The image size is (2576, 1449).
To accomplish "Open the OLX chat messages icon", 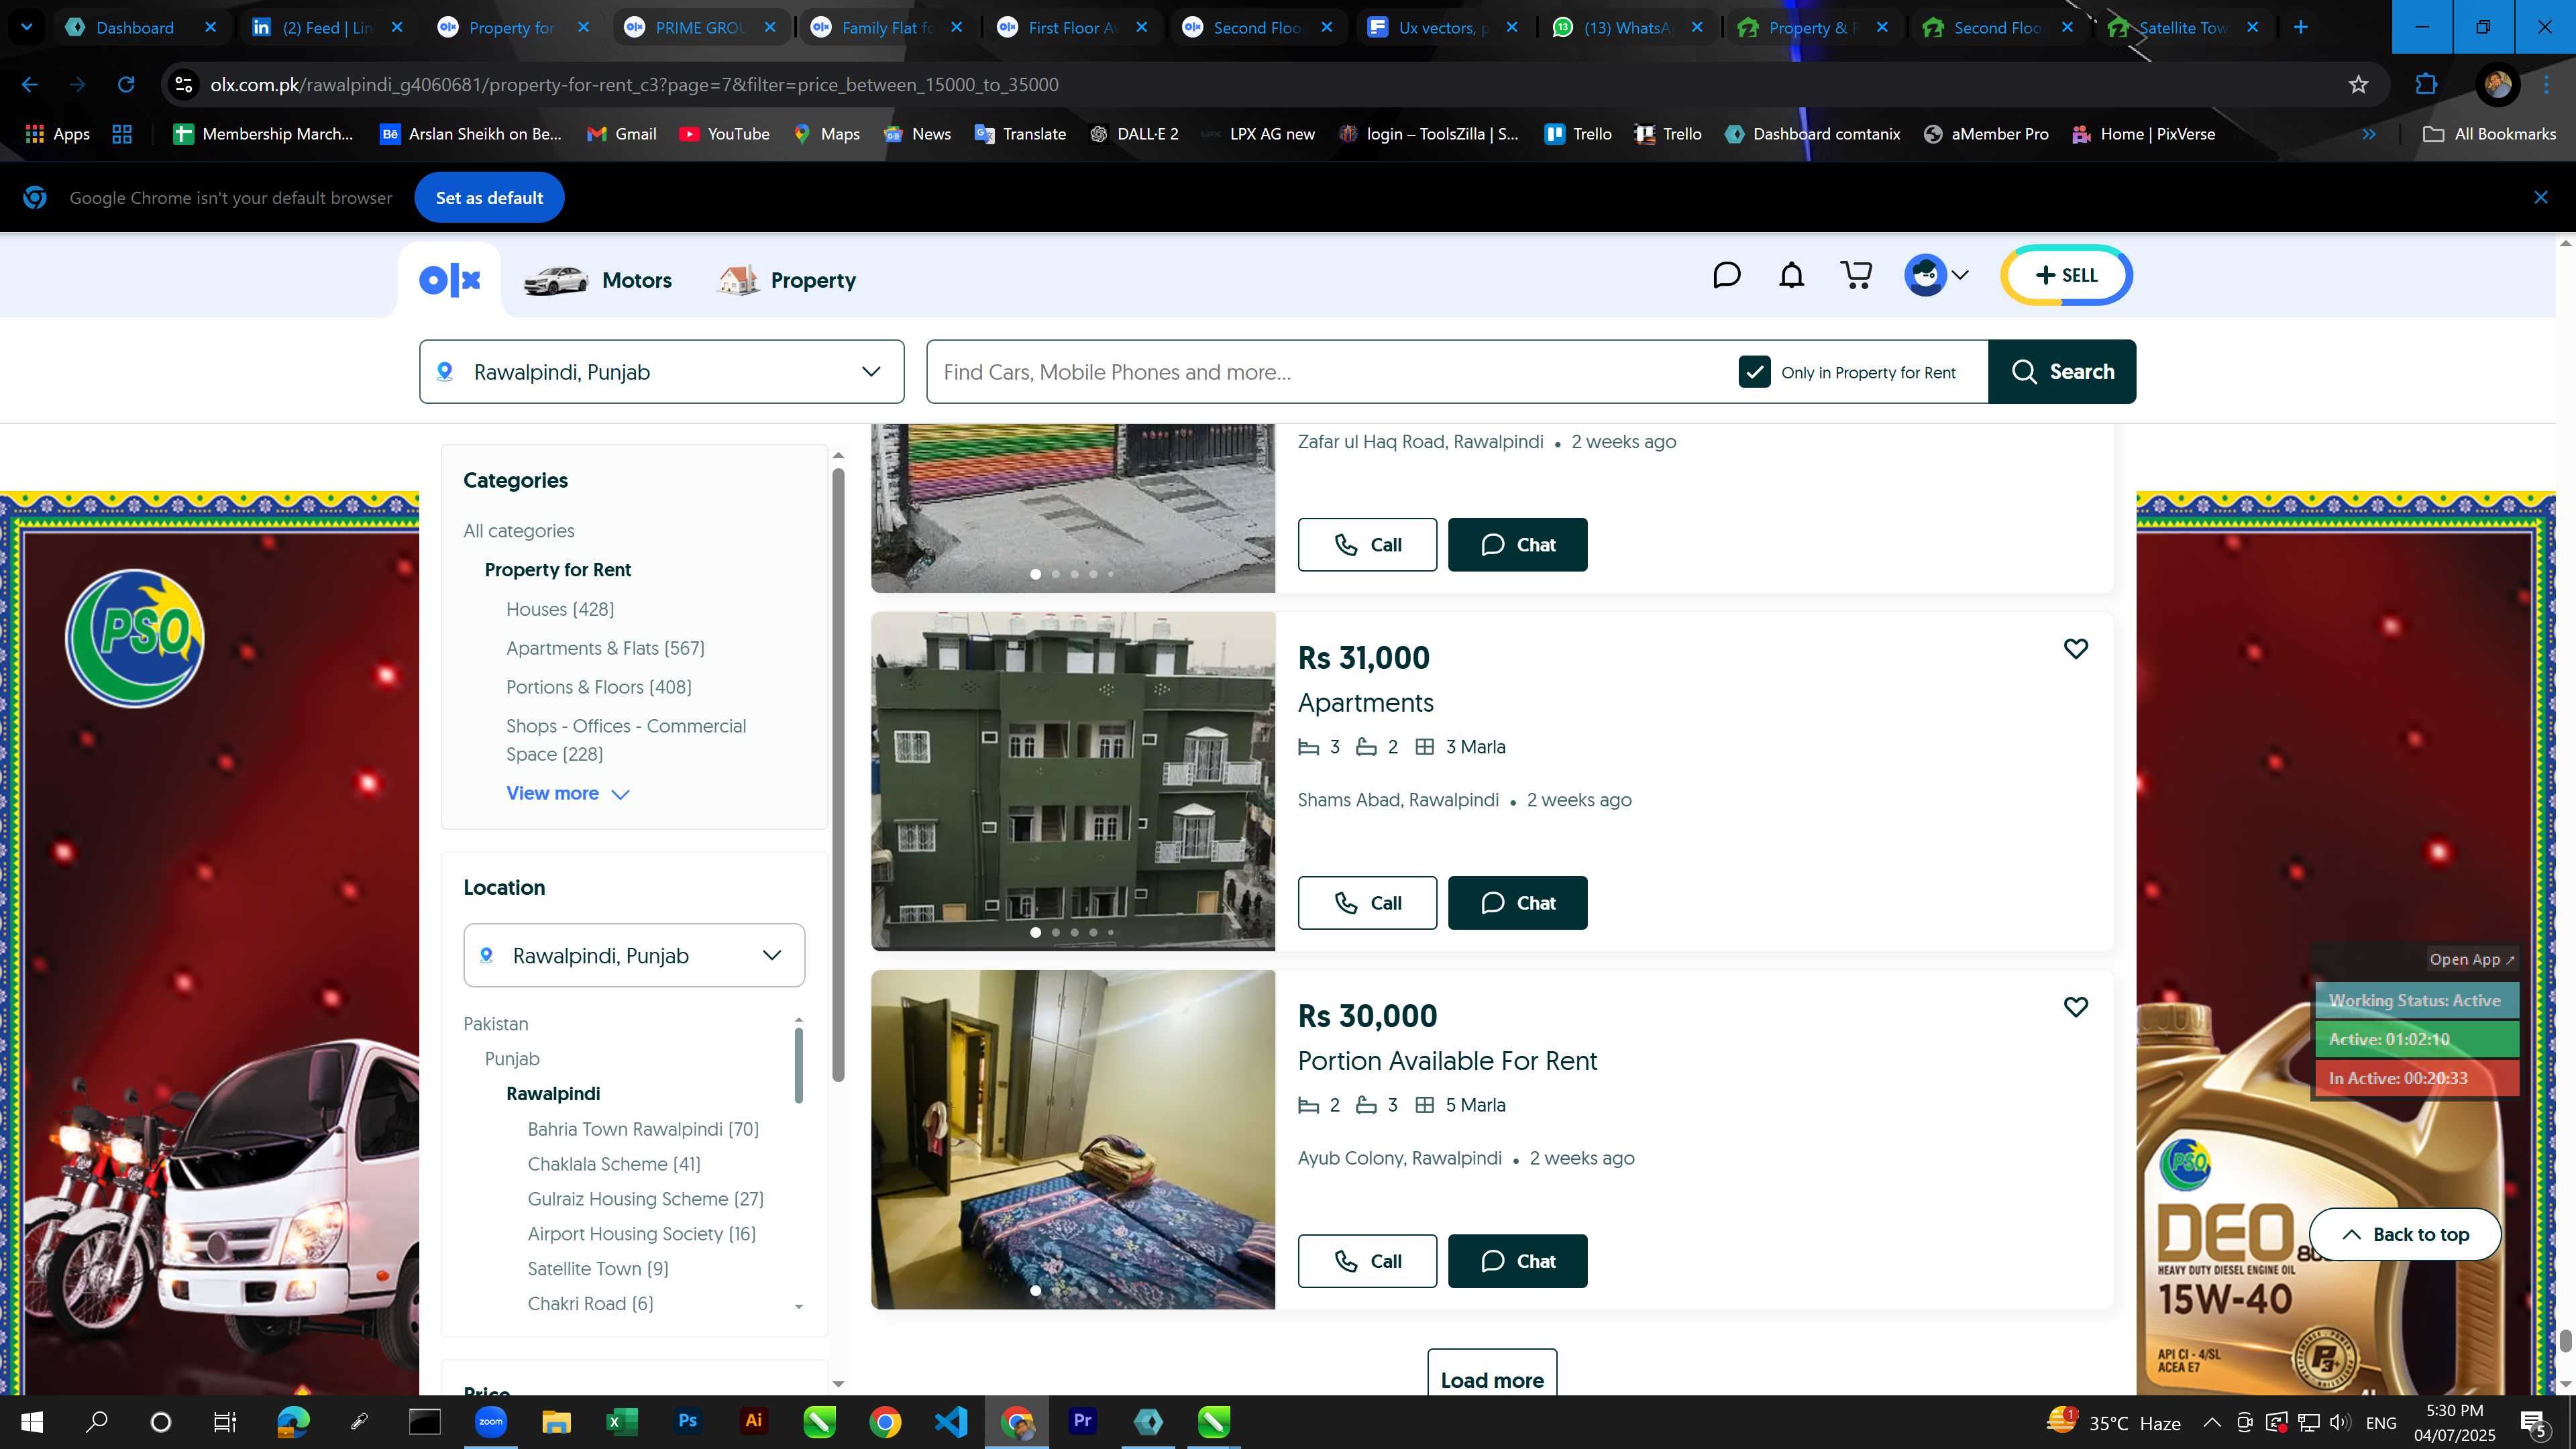I will (1726, 276).
